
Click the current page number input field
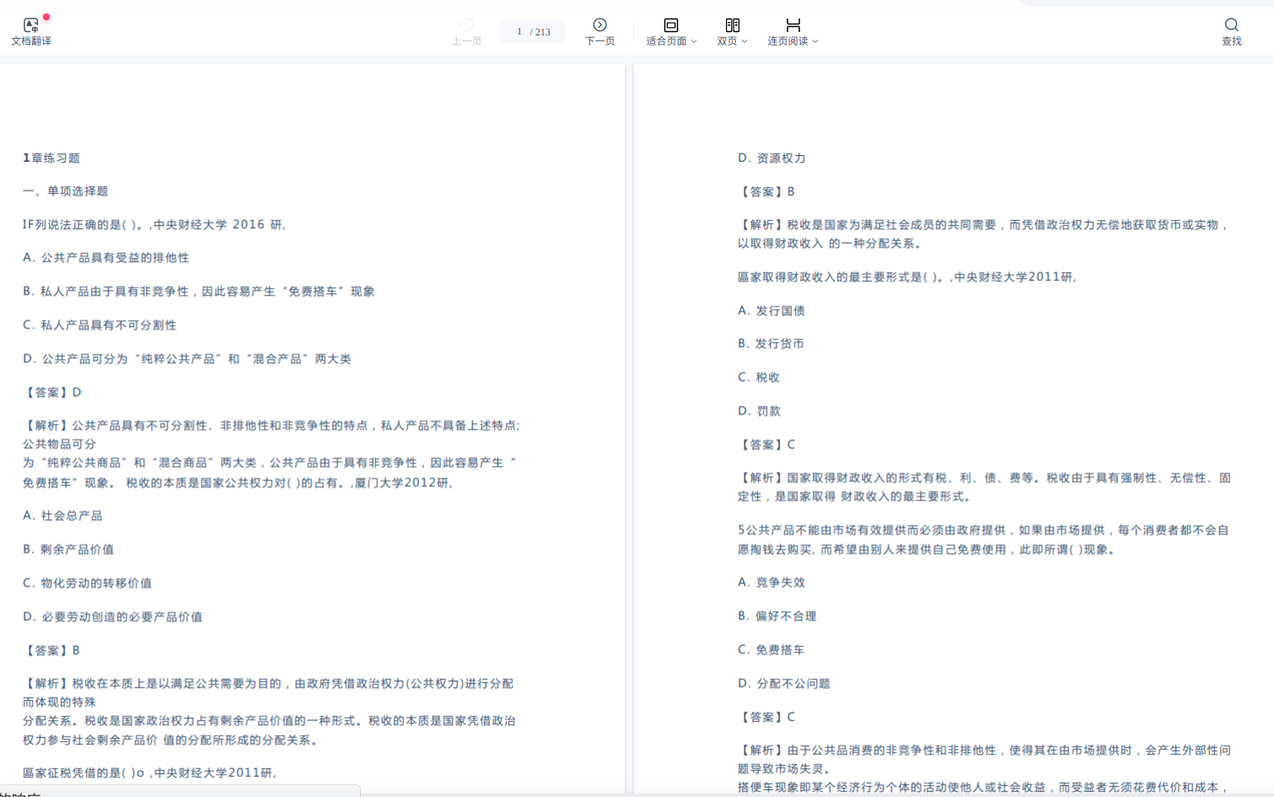[519, 32]
